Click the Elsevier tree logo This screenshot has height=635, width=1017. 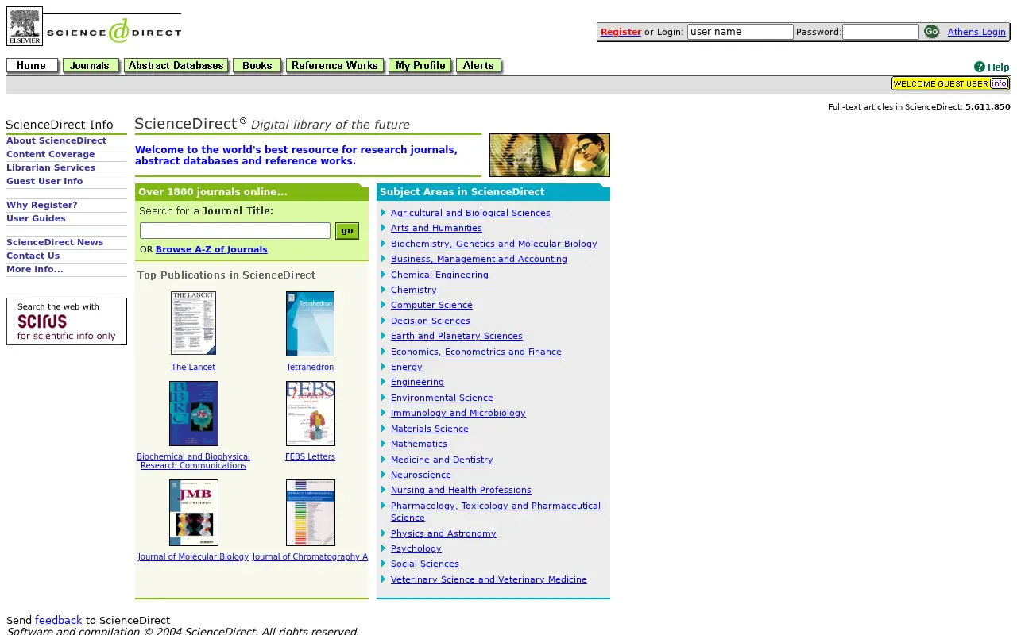(x=25, y=26)
